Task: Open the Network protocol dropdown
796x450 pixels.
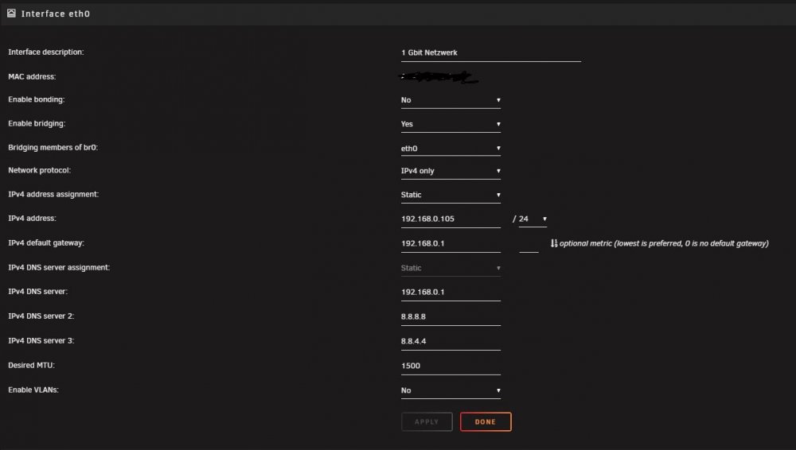Action: coord(451,171)
